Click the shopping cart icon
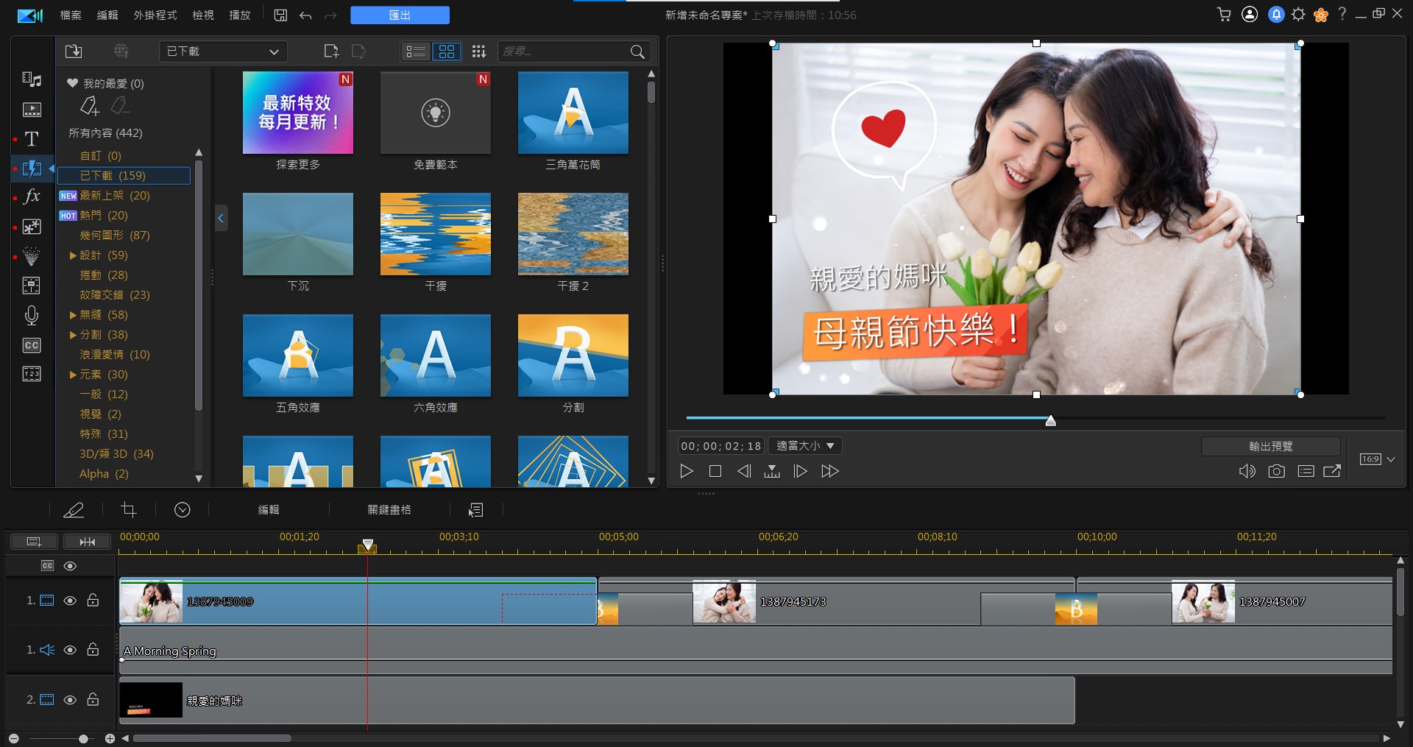1413x747 pixels. click(1224, 15)
